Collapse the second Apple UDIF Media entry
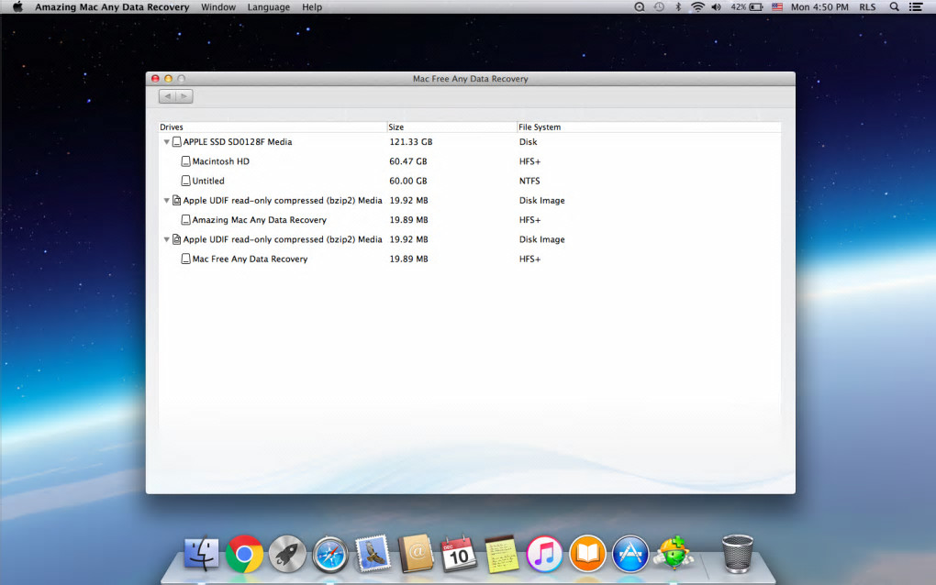The width and height of the screenshot is (936, 585). pos(166,239)
